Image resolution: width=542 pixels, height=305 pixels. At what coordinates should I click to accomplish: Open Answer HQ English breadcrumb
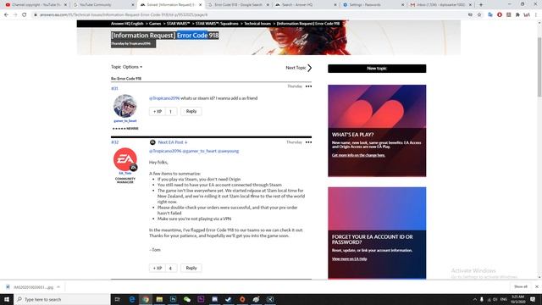(x=127, y=24)
